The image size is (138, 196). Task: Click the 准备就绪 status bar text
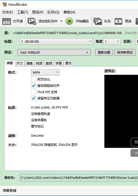coord(9,191)
